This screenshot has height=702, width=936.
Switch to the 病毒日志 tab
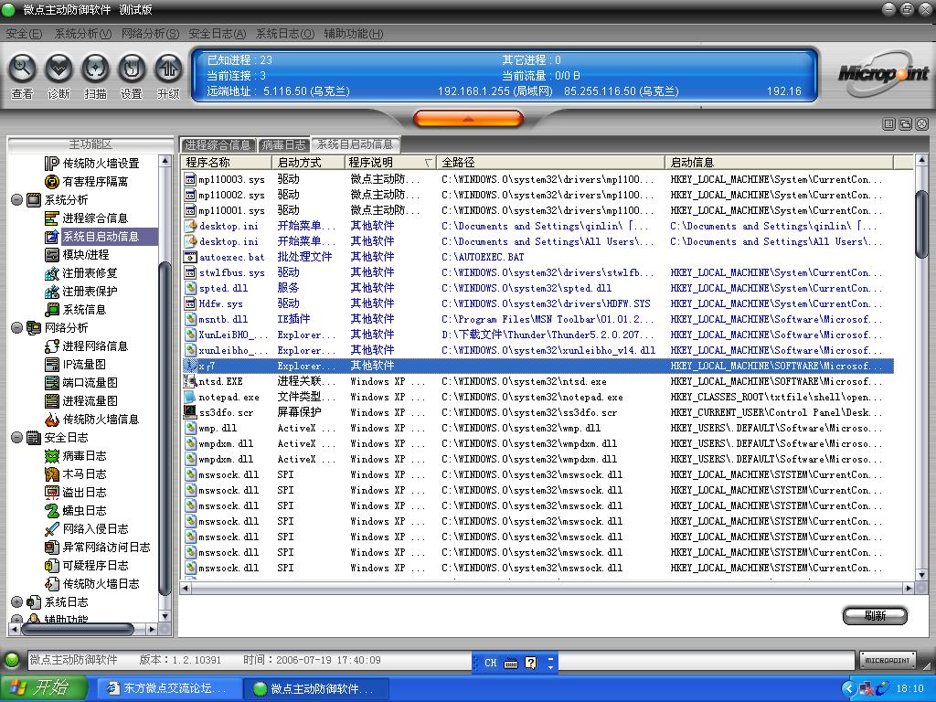tap(283, 145)
